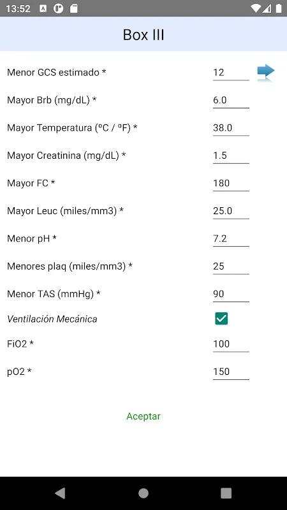The image size is (287, 510).
Task: Tap the Aceptar button
Action: click(143, 416)
